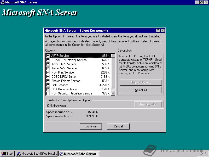Click the options list scroll down arrow

[x=113, y=93]
